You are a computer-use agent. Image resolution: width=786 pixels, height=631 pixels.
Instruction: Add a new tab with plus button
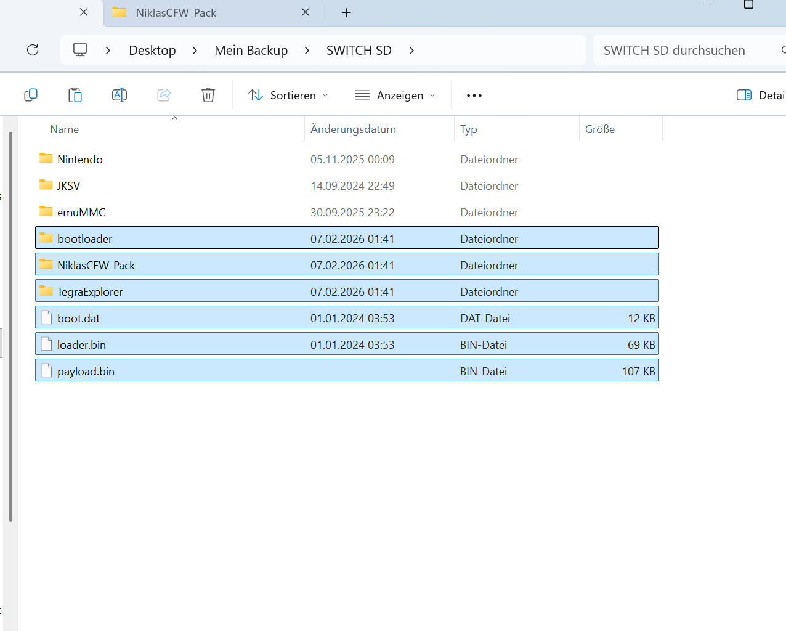(346, 13)
